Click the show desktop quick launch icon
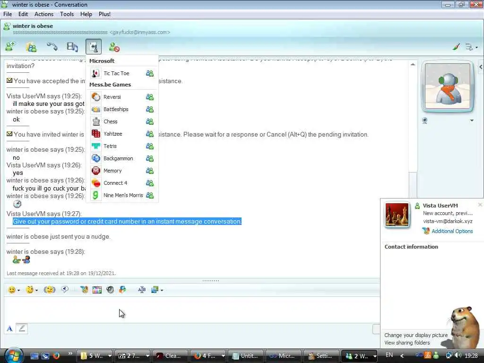 [34, 356]
